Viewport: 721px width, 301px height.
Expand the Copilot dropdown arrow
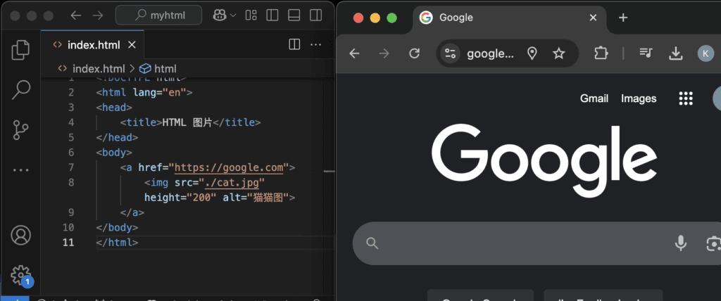click(x=232, y=15)
